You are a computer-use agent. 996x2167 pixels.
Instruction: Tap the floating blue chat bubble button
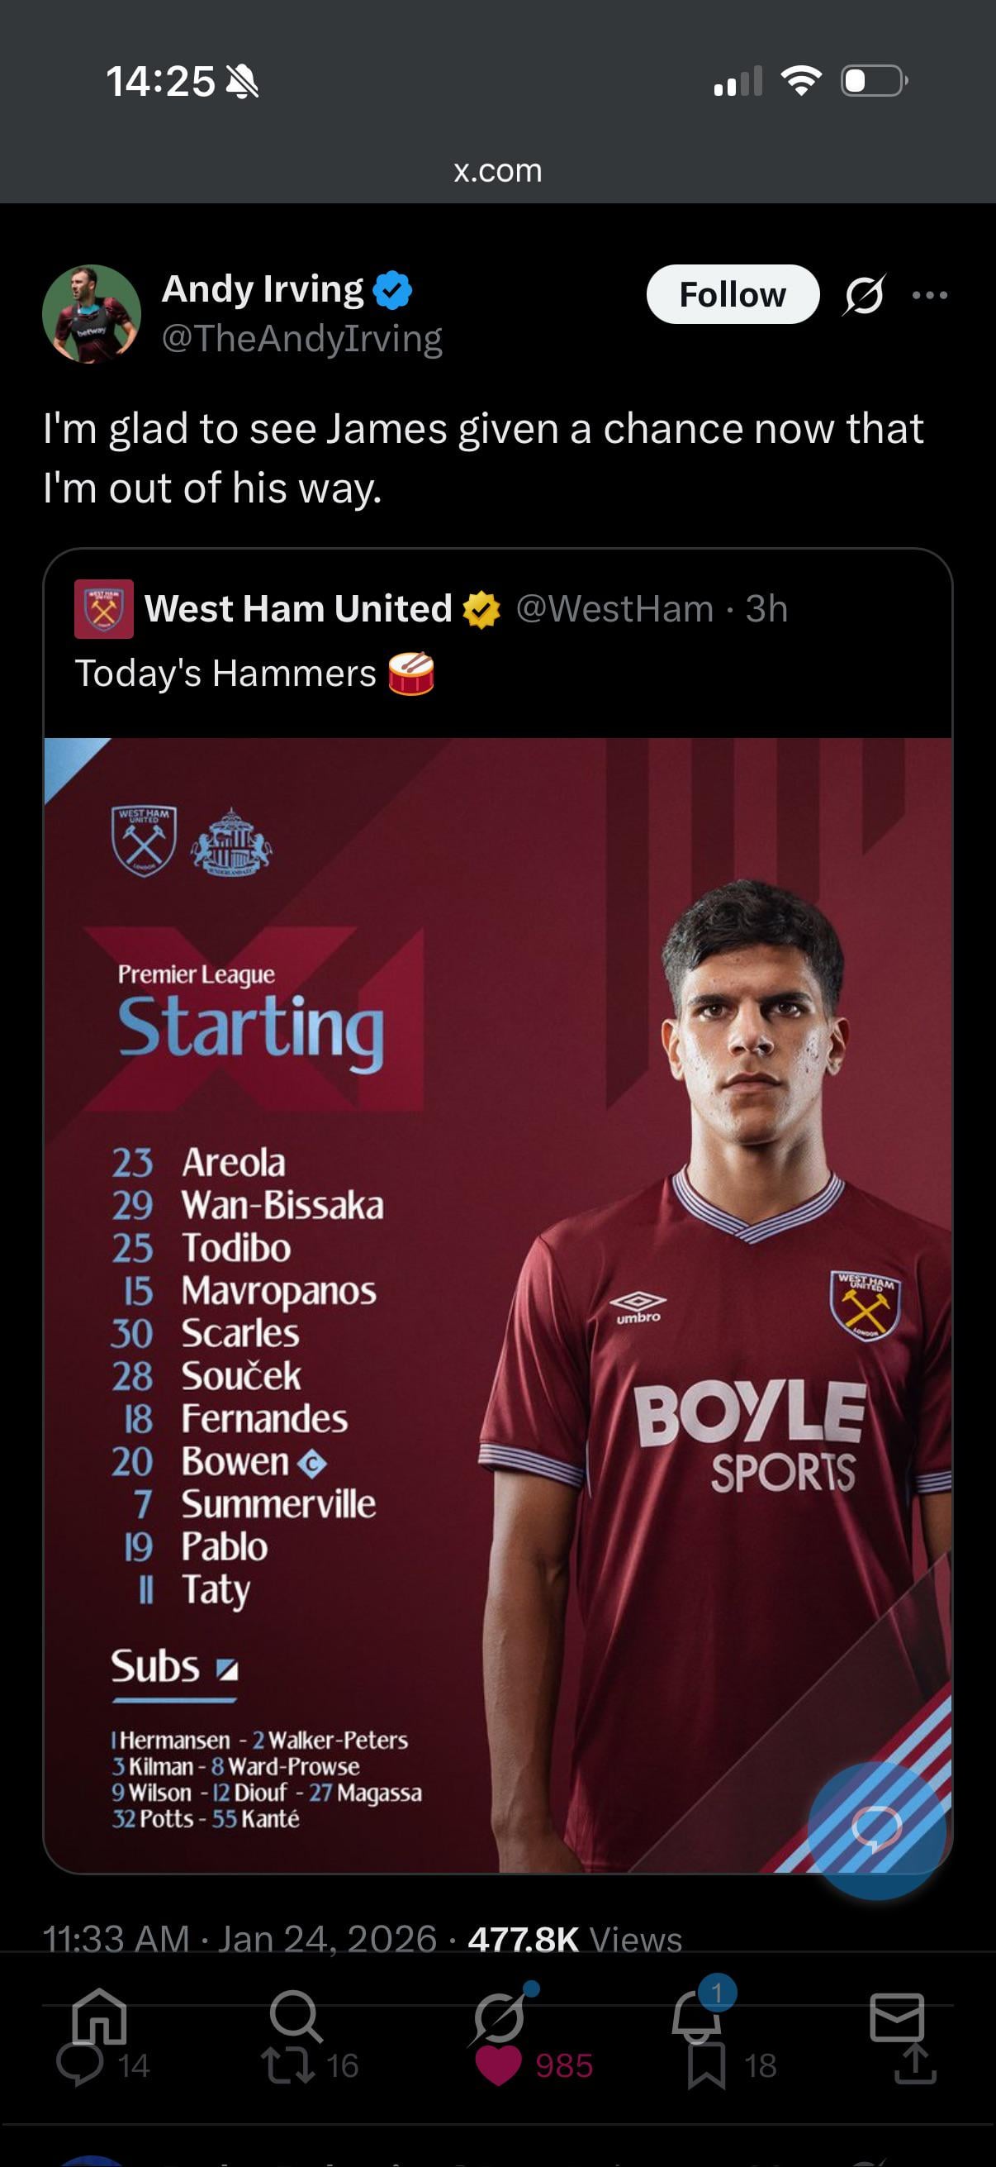click(876, 1830)
